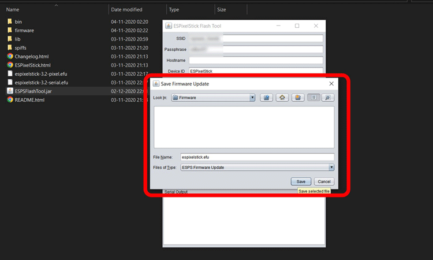
Task: Click the Java icon in Save dialog title
Action: coord(156,84)
